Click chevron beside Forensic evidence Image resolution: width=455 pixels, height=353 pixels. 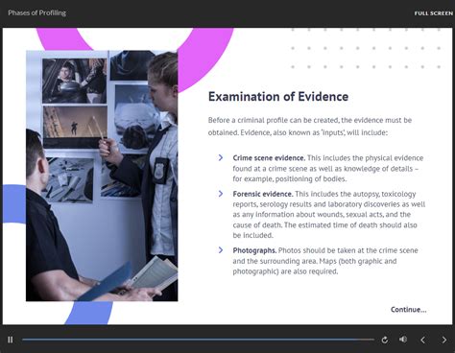tap(221, 194)
